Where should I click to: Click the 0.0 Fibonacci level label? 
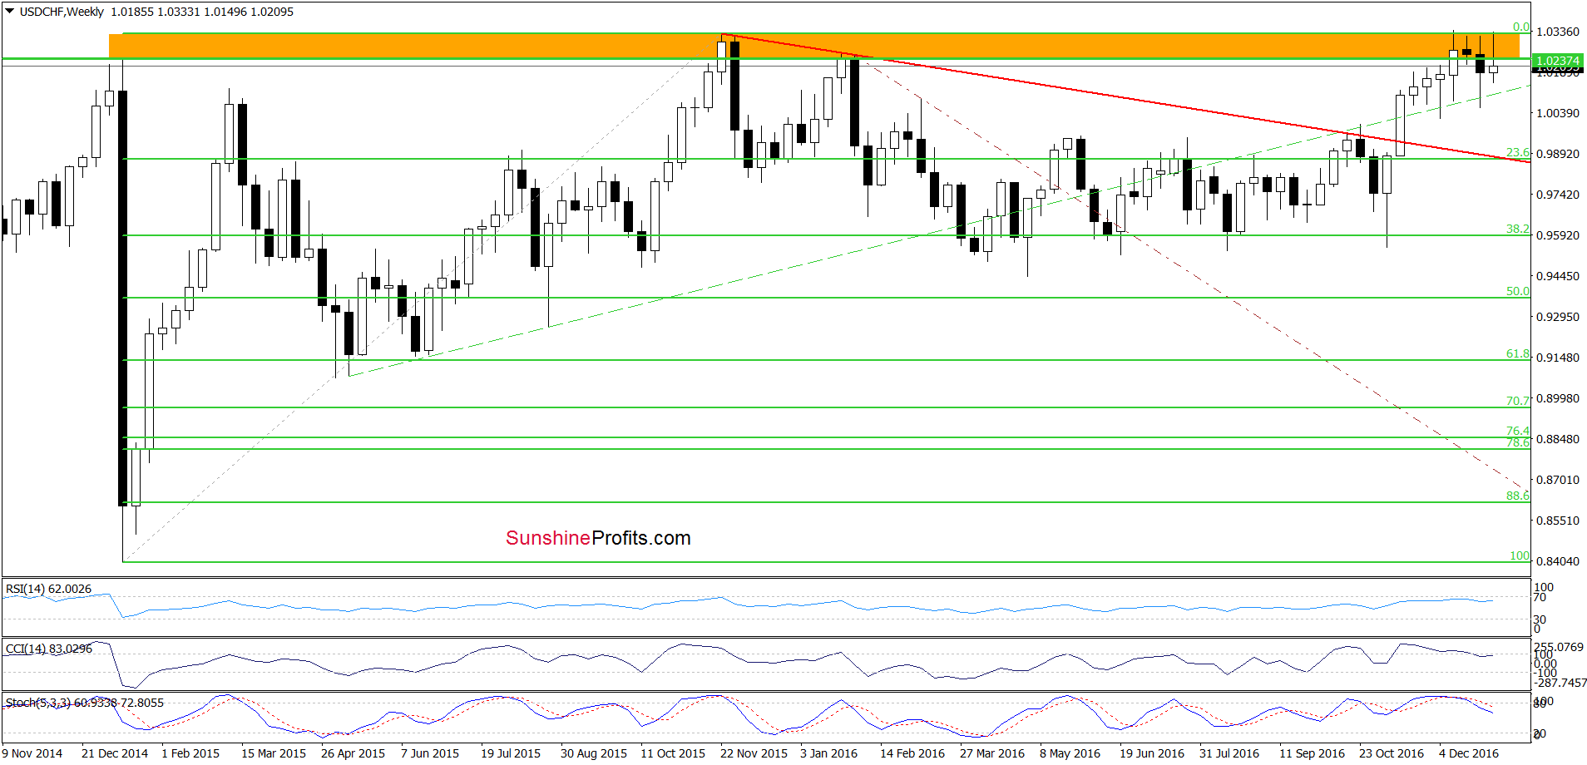coord(1521,27)
